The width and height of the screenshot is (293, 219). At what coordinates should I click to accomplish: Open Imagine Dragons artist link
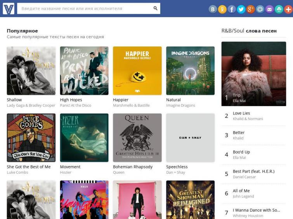[180, 105]
